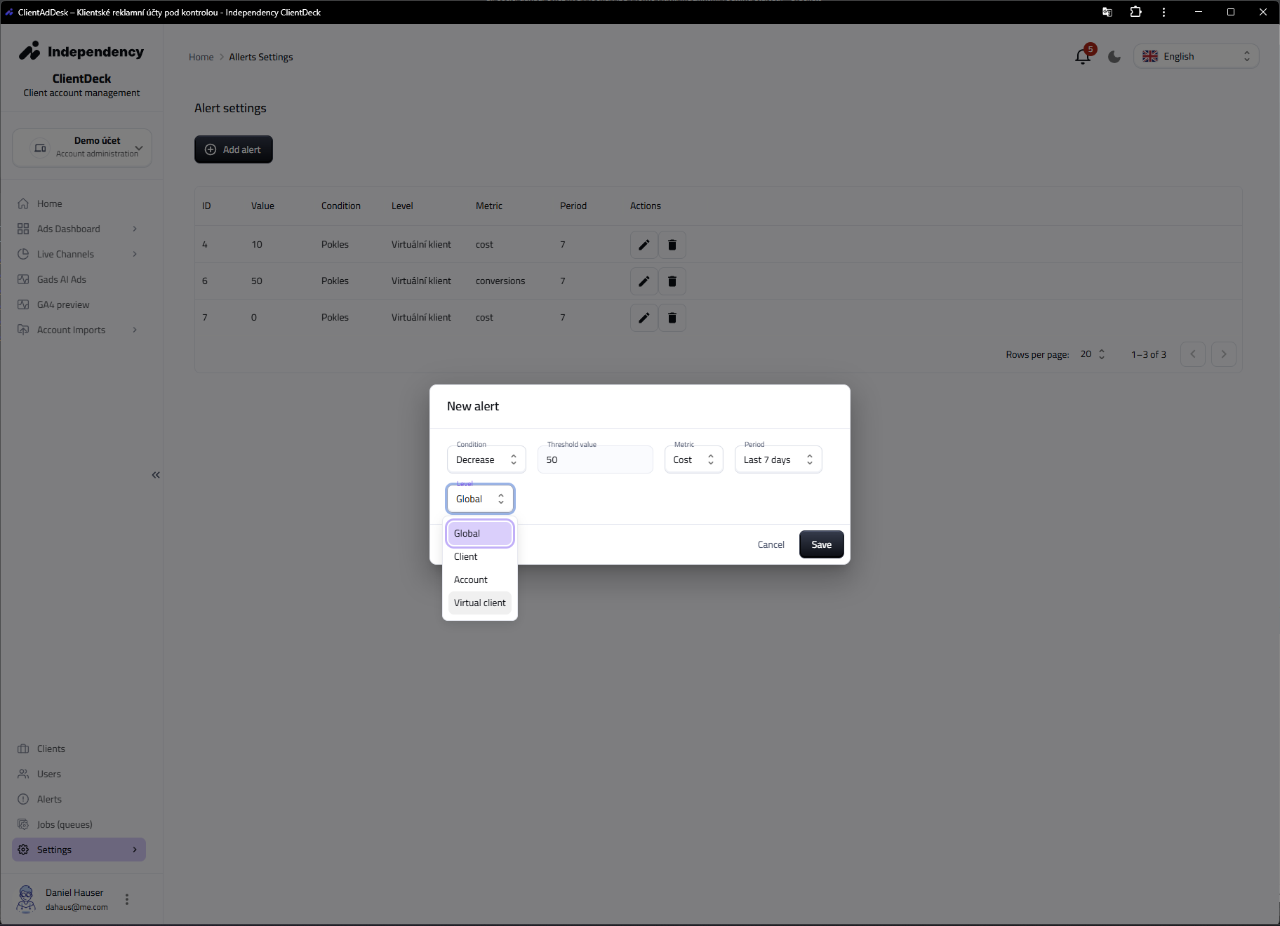Click the translate page icon
Screen dimensions: 1280x926
pyautogui.click(x=1107, y=12)
